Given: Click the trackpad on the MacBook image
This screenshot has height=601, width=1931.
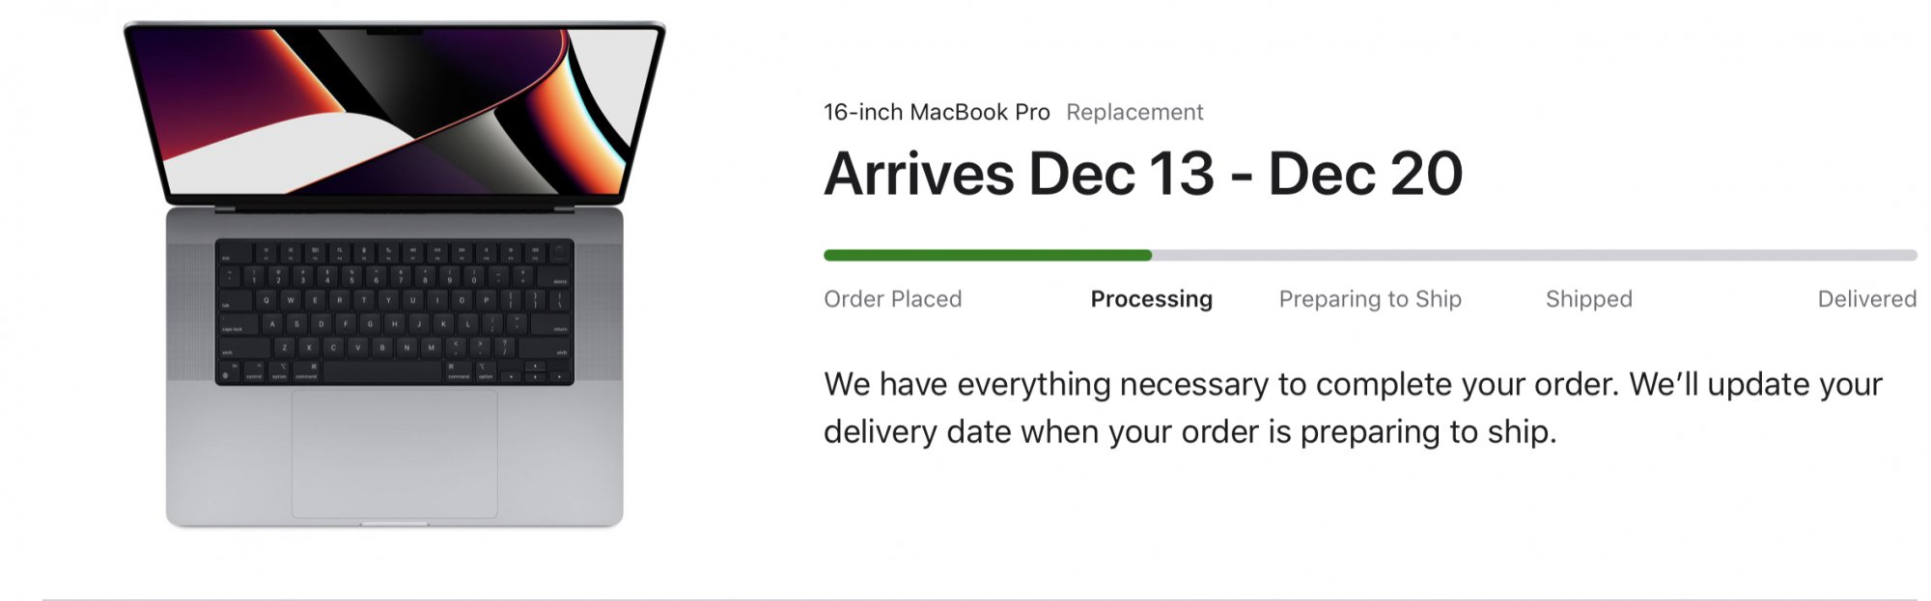Looking at the screenshot, I should (x=394, y=453).
